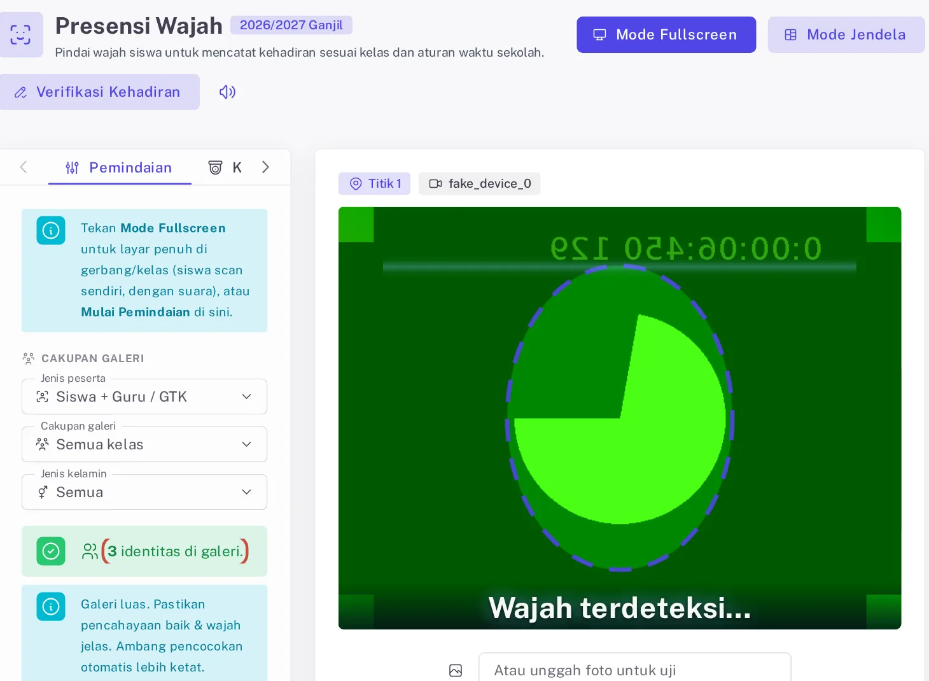Switch to the Pemindaian tab
Image resolution: width=929 pixels, height=681 pixels.
[x=120, y=167]
